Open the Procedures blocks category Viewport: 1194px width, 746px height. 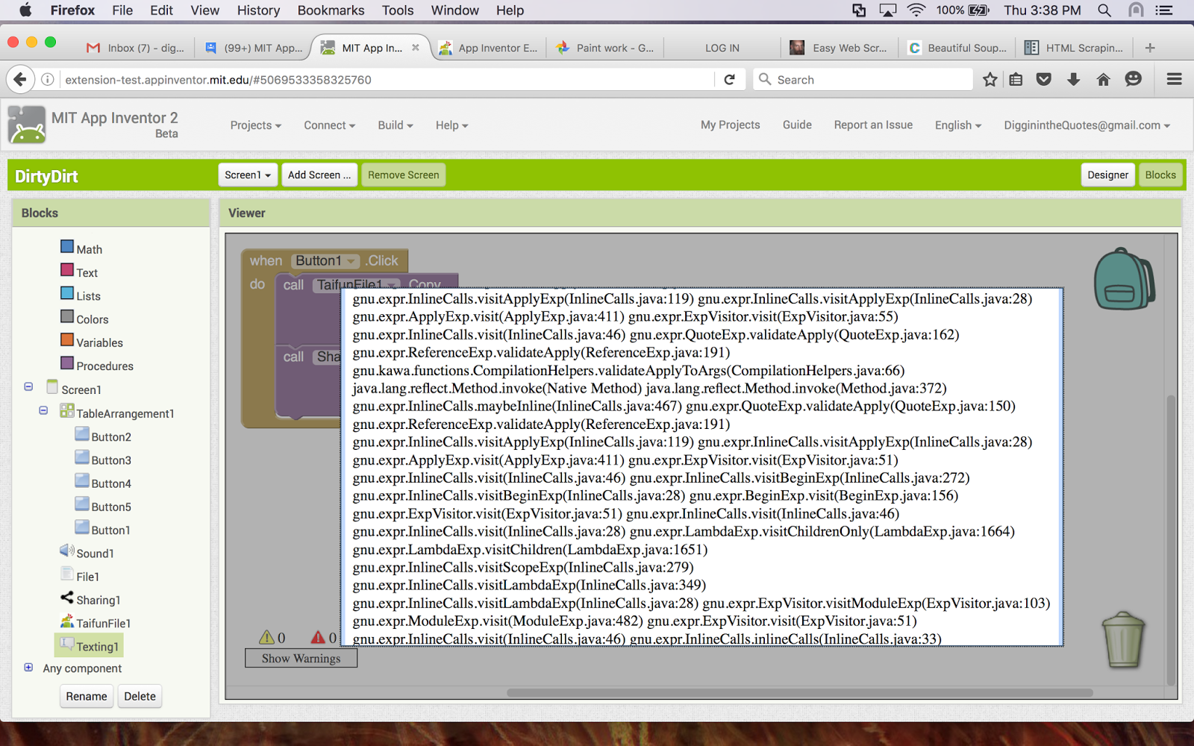pyautogui.click(x=104, y=366)
